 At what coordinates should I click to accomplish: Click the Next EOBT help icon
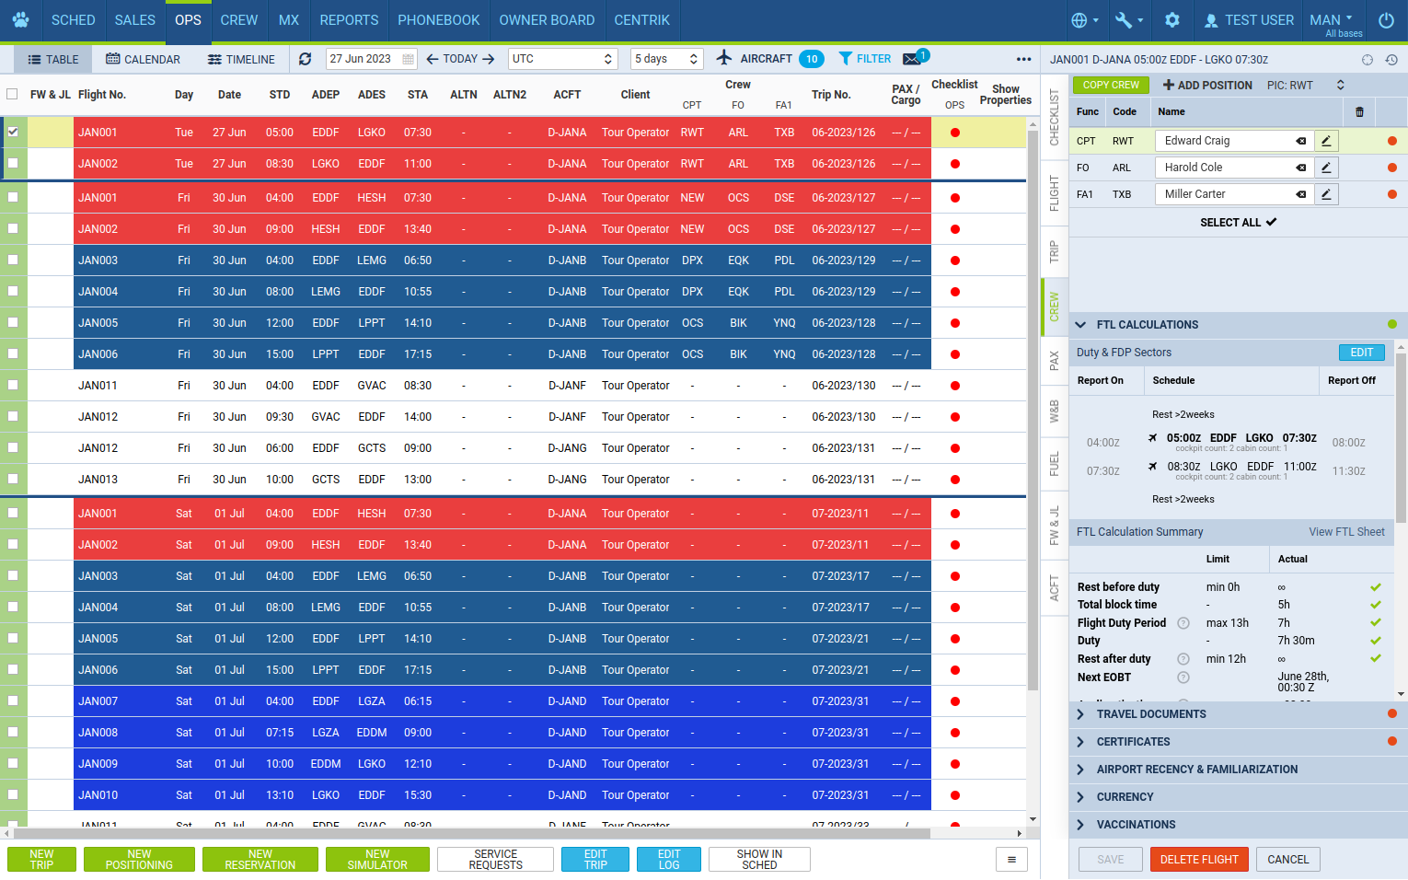click(x=1183, y=677)
